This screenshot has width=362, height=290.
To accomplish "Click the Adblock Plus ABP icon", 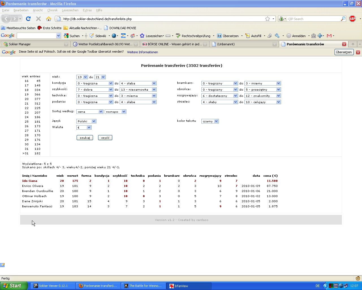I will [x=352, y=19].
